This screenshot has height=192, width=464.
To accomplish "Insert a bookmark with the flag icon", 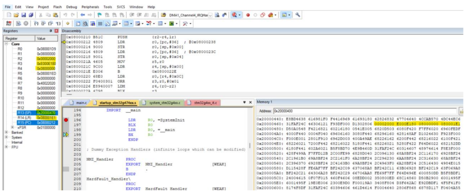I will (x=99, y=15).
